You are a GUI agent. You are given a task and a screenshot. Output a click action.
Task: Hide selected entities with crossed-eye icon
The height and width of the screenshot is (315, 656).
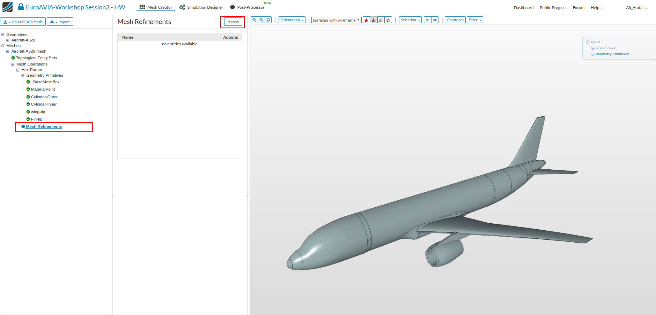pos(428,20)
